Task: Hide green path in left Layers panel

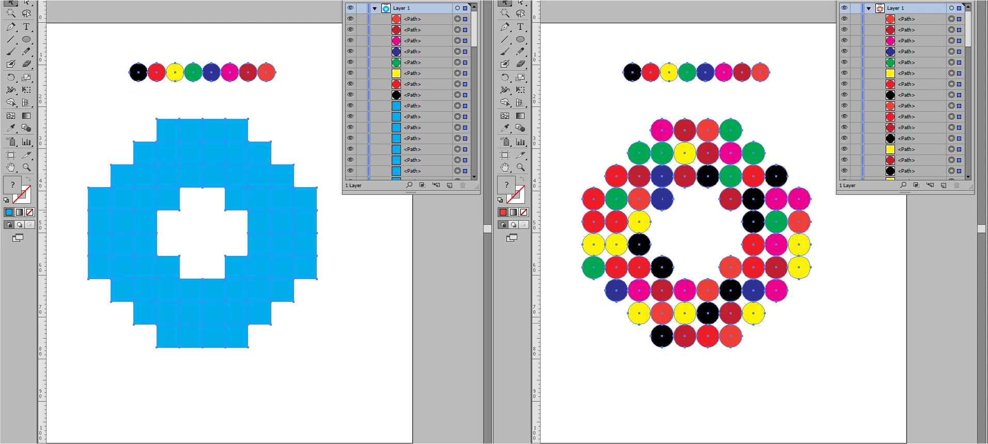Action: 350,62
